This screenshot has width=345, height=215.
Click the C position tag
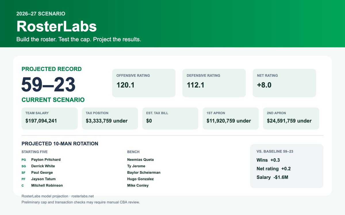click(23, 185)
